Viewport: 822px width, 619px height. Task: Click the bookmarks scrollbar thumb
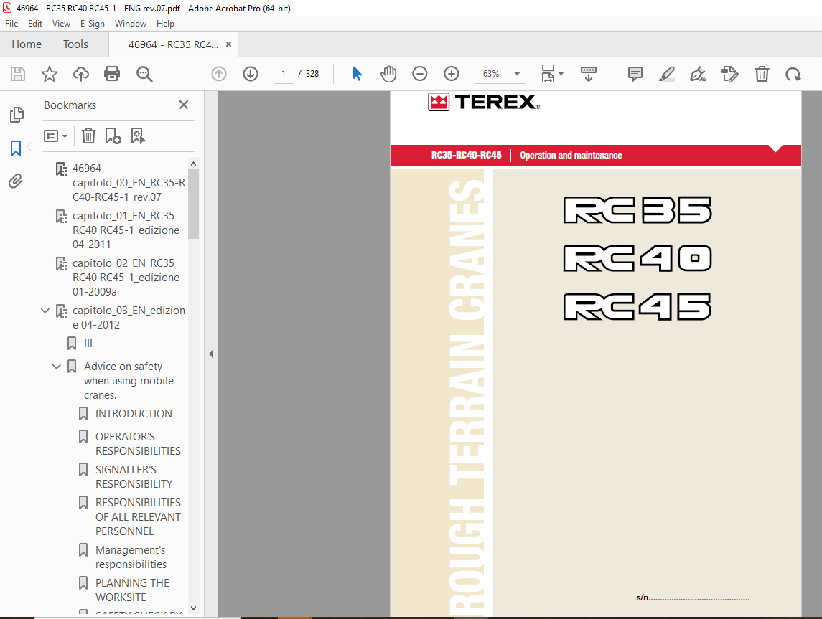193,204
